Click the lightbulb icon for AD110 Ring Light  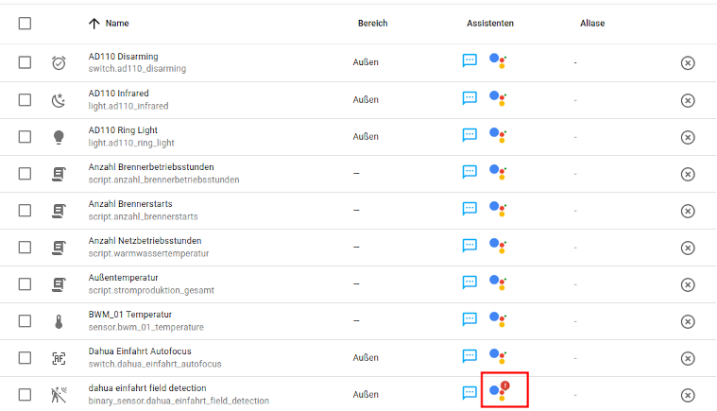[59, 136]
